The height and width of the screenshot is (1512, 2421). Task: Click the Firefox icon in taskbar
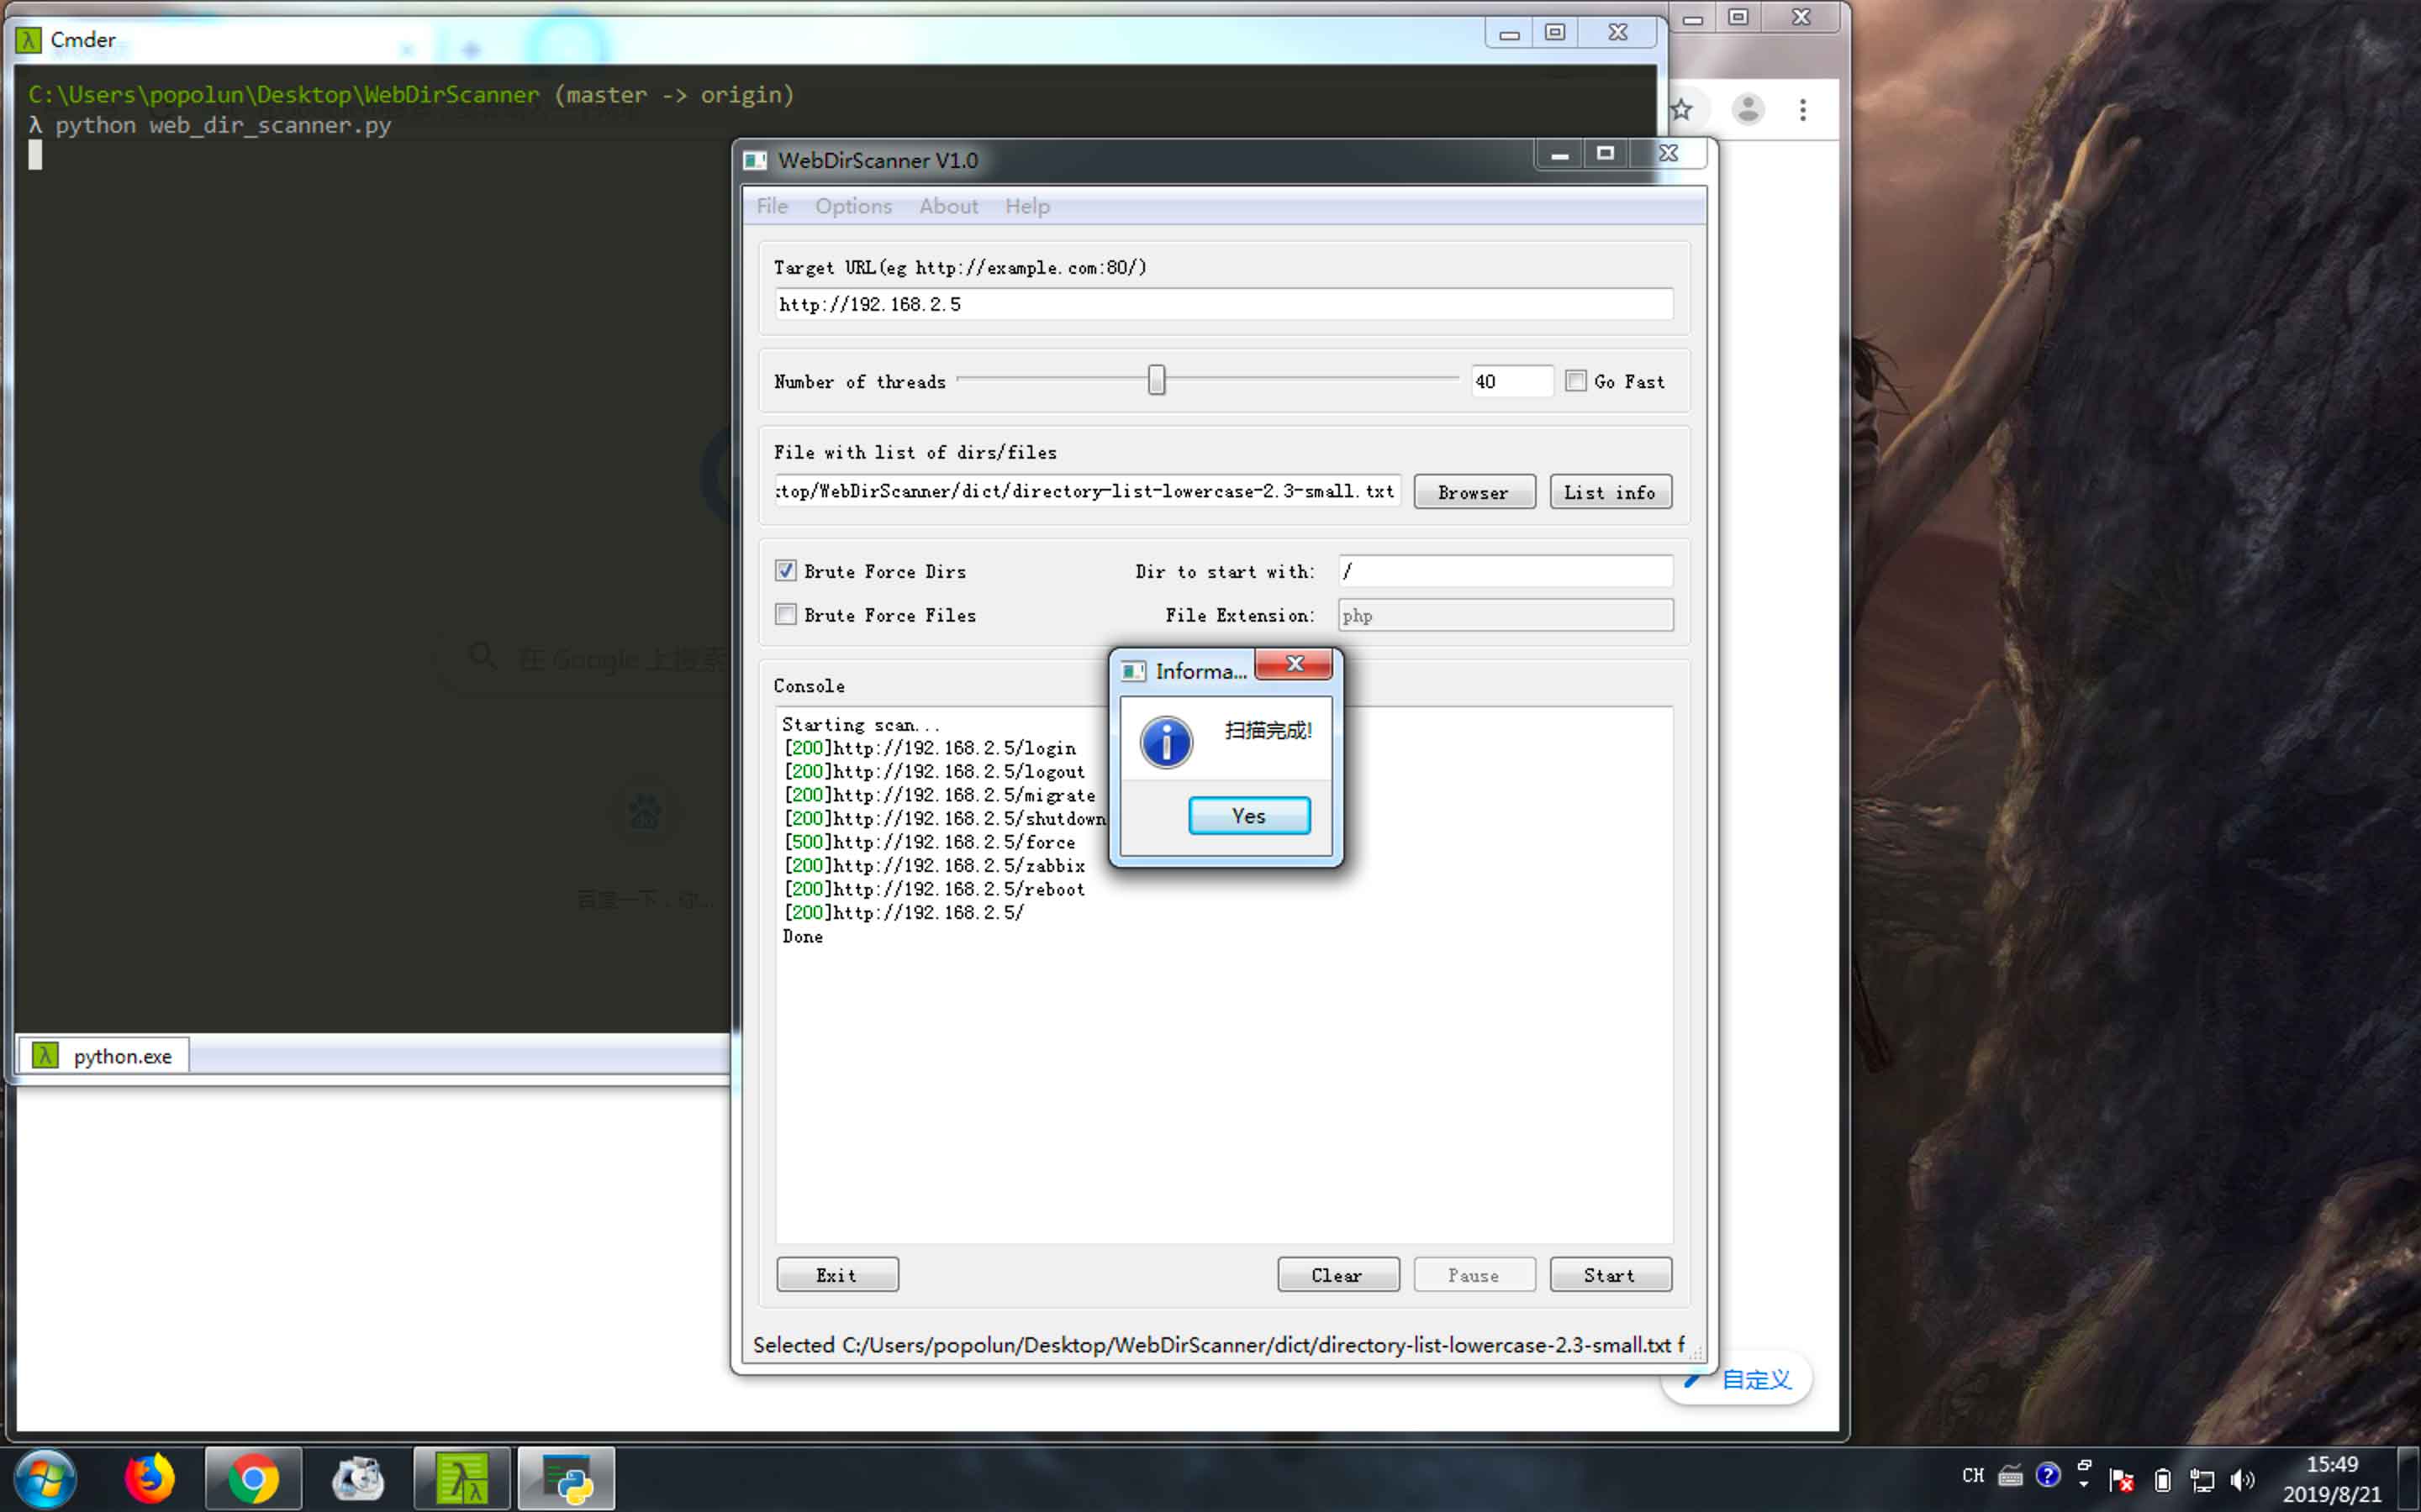pyautogui.click(x=149, y=1477)
